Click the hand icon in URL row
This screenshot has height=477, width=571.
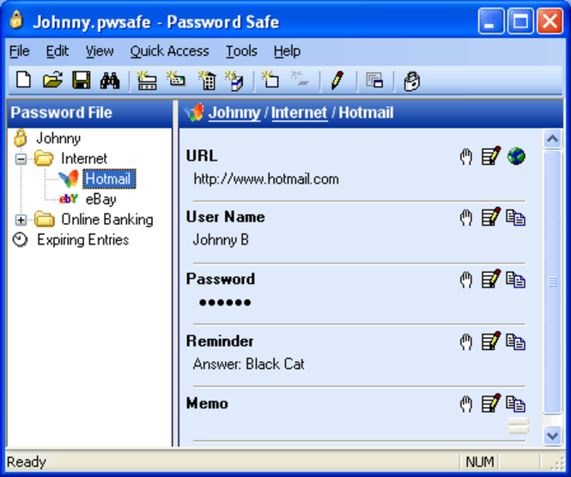click(x=465, y=157)
